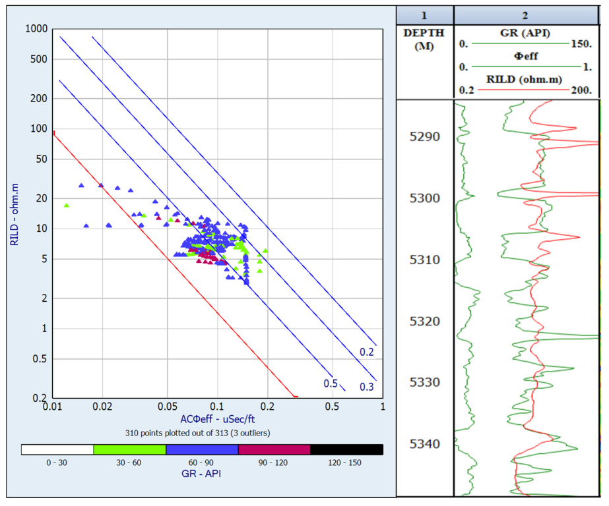Select the track 1 column header

424,14
